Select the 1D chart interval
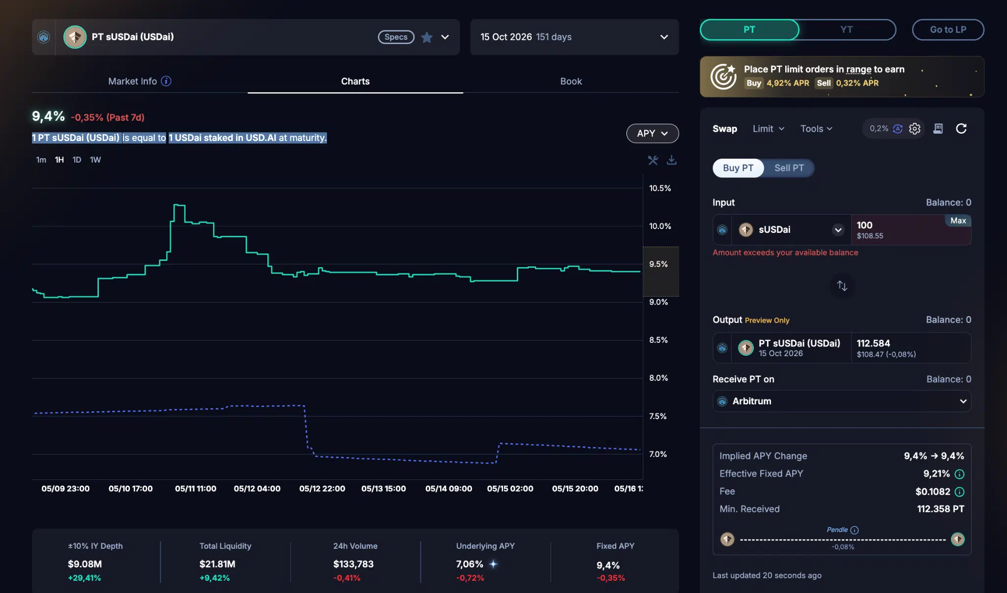Screen dimensions: 1007x593 [x=77, y=160]
